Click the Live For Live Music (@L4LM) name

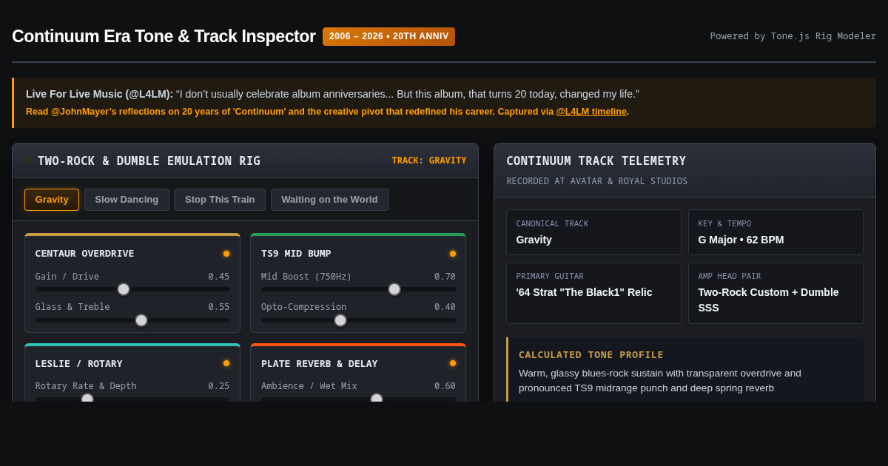(x=99, y=94)
